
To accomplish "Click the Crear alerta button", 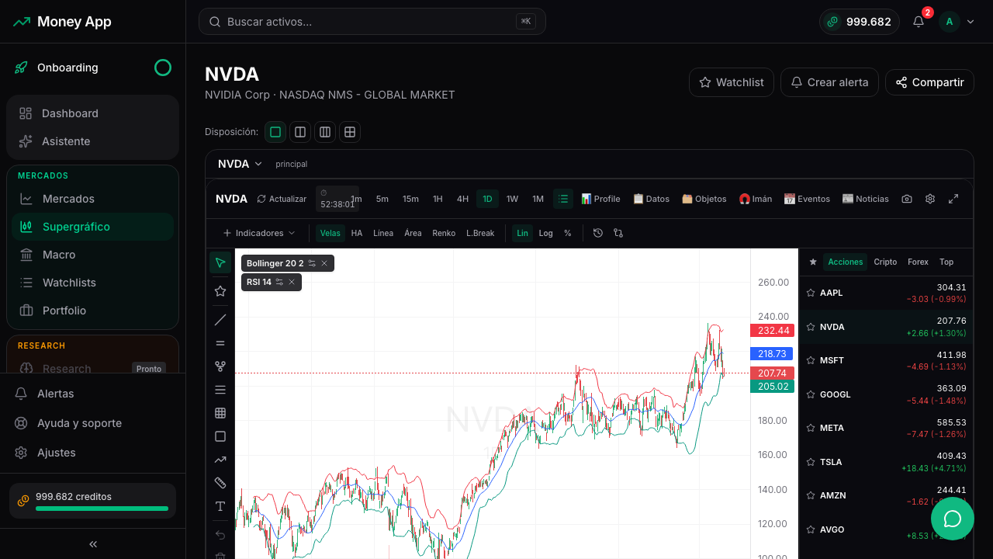I will click(x=829, y=82).
